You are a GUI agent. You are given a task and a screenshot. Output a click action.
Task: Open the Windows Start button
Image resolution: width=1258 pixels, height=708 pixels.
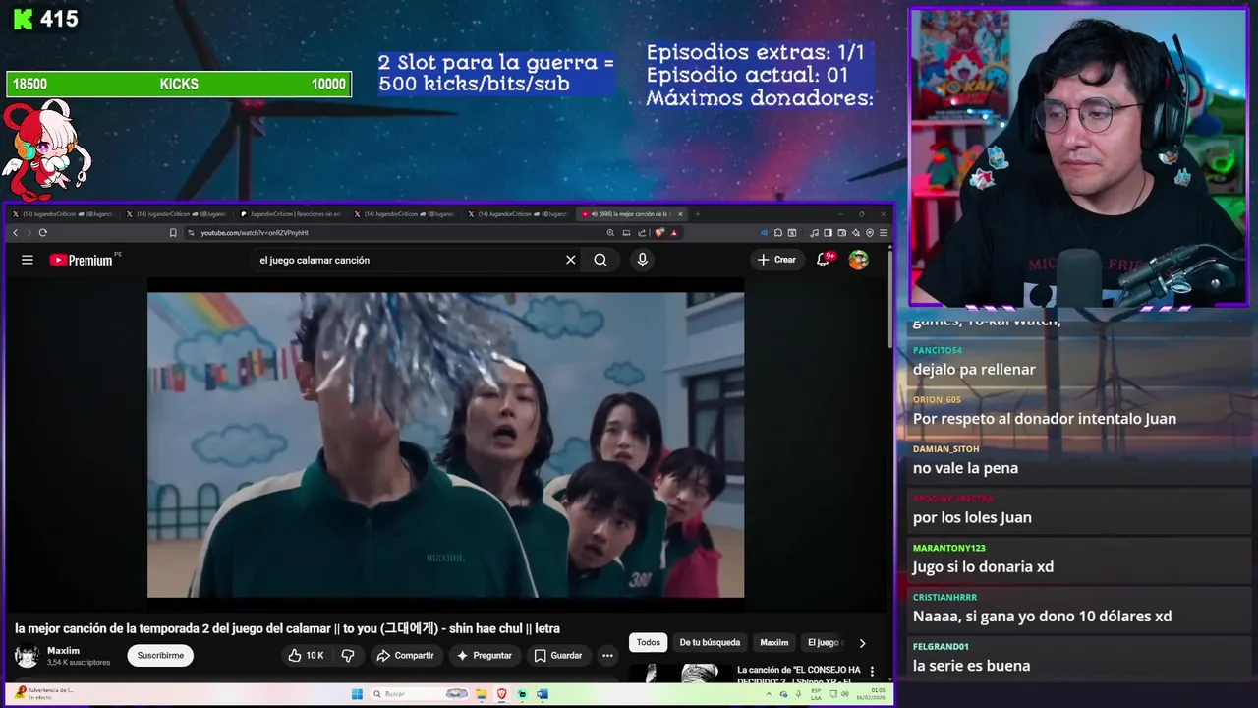(357, 694)
